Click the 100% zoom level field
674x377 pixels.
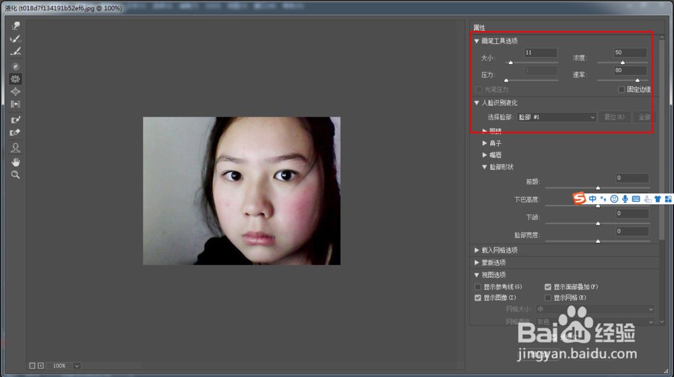point(59,366)
